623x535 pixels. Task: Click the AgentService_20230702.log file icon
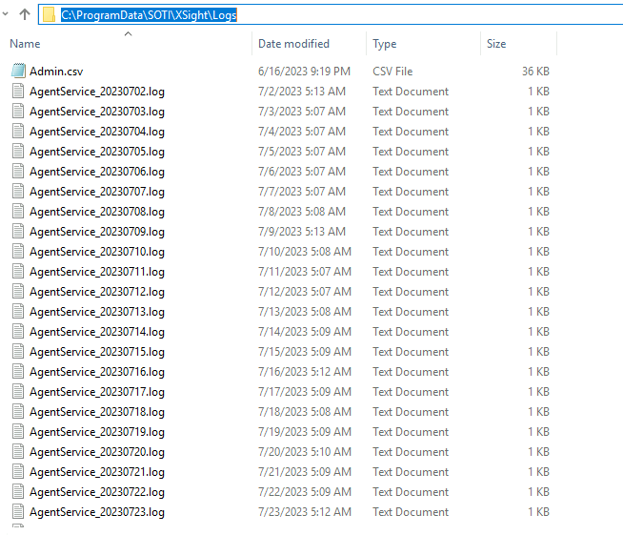18,92
